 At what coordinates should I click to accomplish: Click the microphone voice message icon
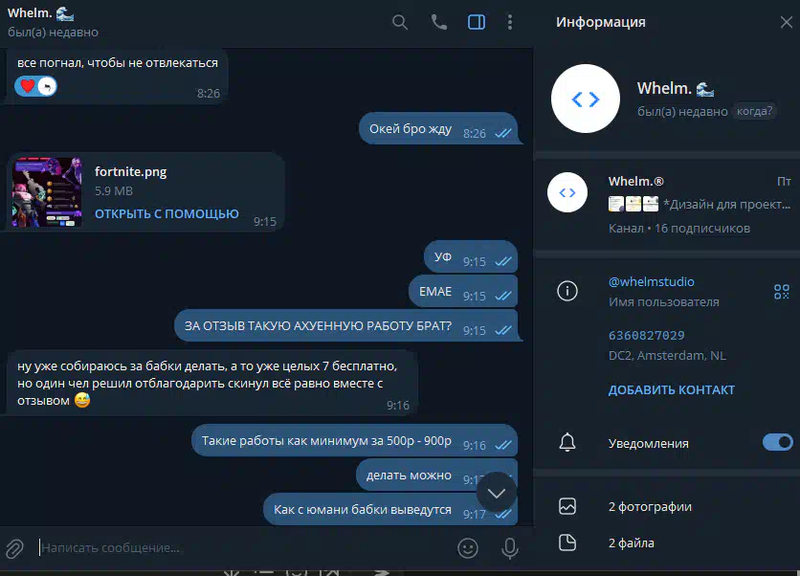pos(510,548)
